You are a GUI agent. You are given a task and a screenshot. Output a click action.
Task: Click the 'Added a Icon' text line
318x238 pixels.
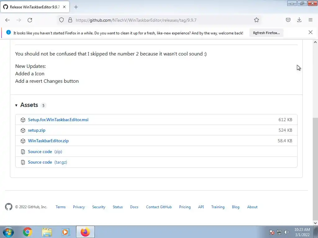pos(30,73)
